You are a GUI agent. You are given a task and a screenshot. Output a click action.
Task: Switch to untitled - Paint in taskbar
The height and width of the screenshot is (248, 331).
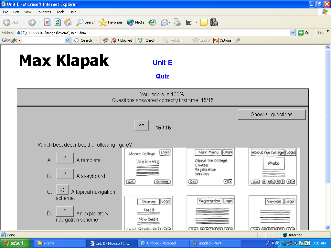tap(215, 243)
